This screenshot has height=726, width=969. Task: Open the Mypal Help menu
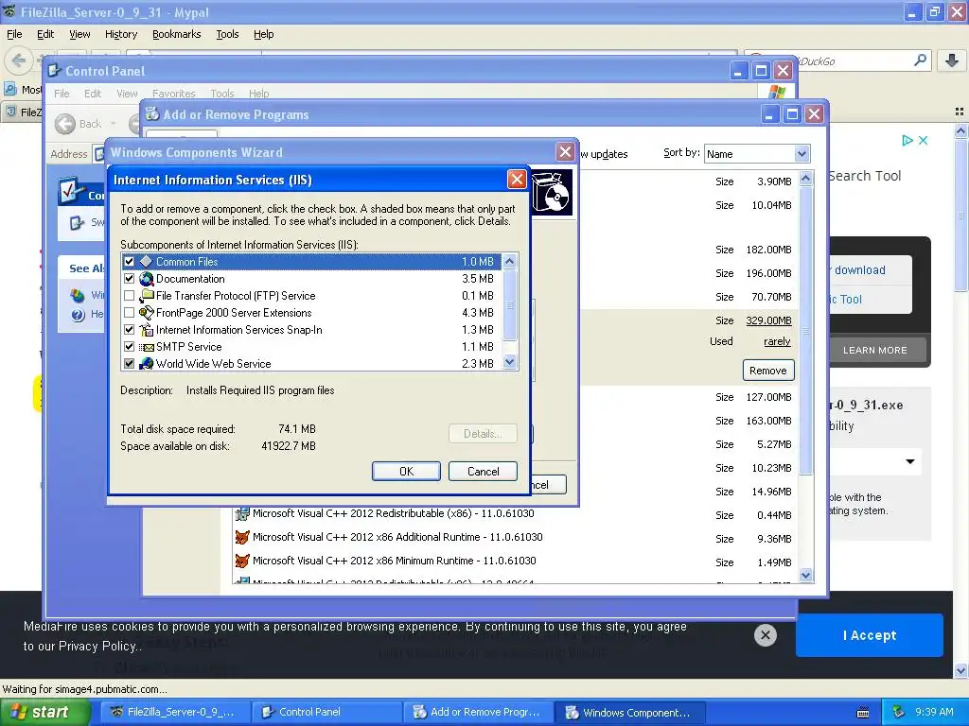(263, 34)
